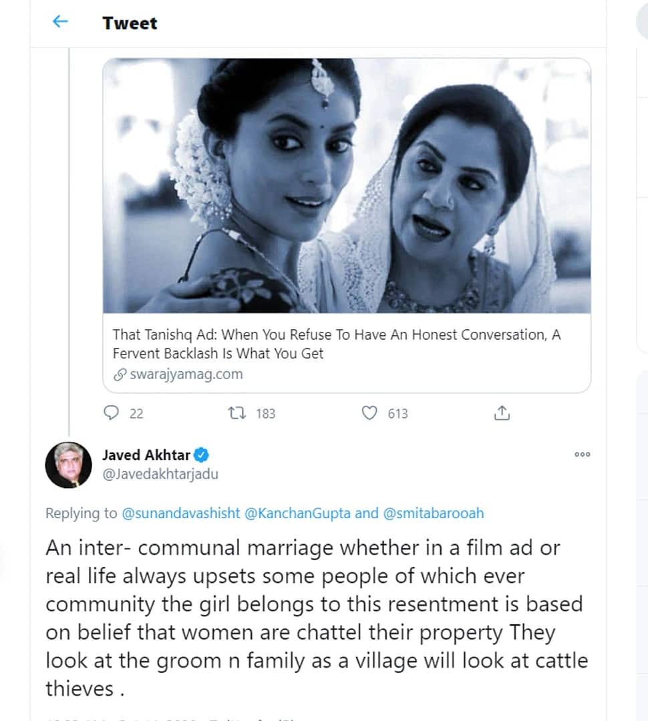Viewport: 648px width, 721px height.
Task: Click the retweet icon showing 183
Action: tap(237, 414)
